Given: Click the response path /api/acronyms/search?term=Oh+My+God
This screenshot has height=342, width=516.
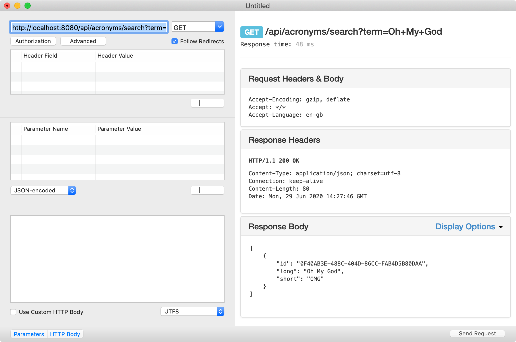Looking at the screenshot, I should coord(353,32).
